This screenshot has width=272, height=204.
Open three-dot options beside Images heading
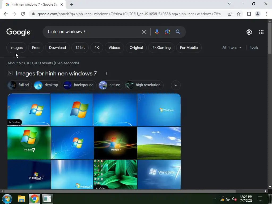[x=106, y=74]
